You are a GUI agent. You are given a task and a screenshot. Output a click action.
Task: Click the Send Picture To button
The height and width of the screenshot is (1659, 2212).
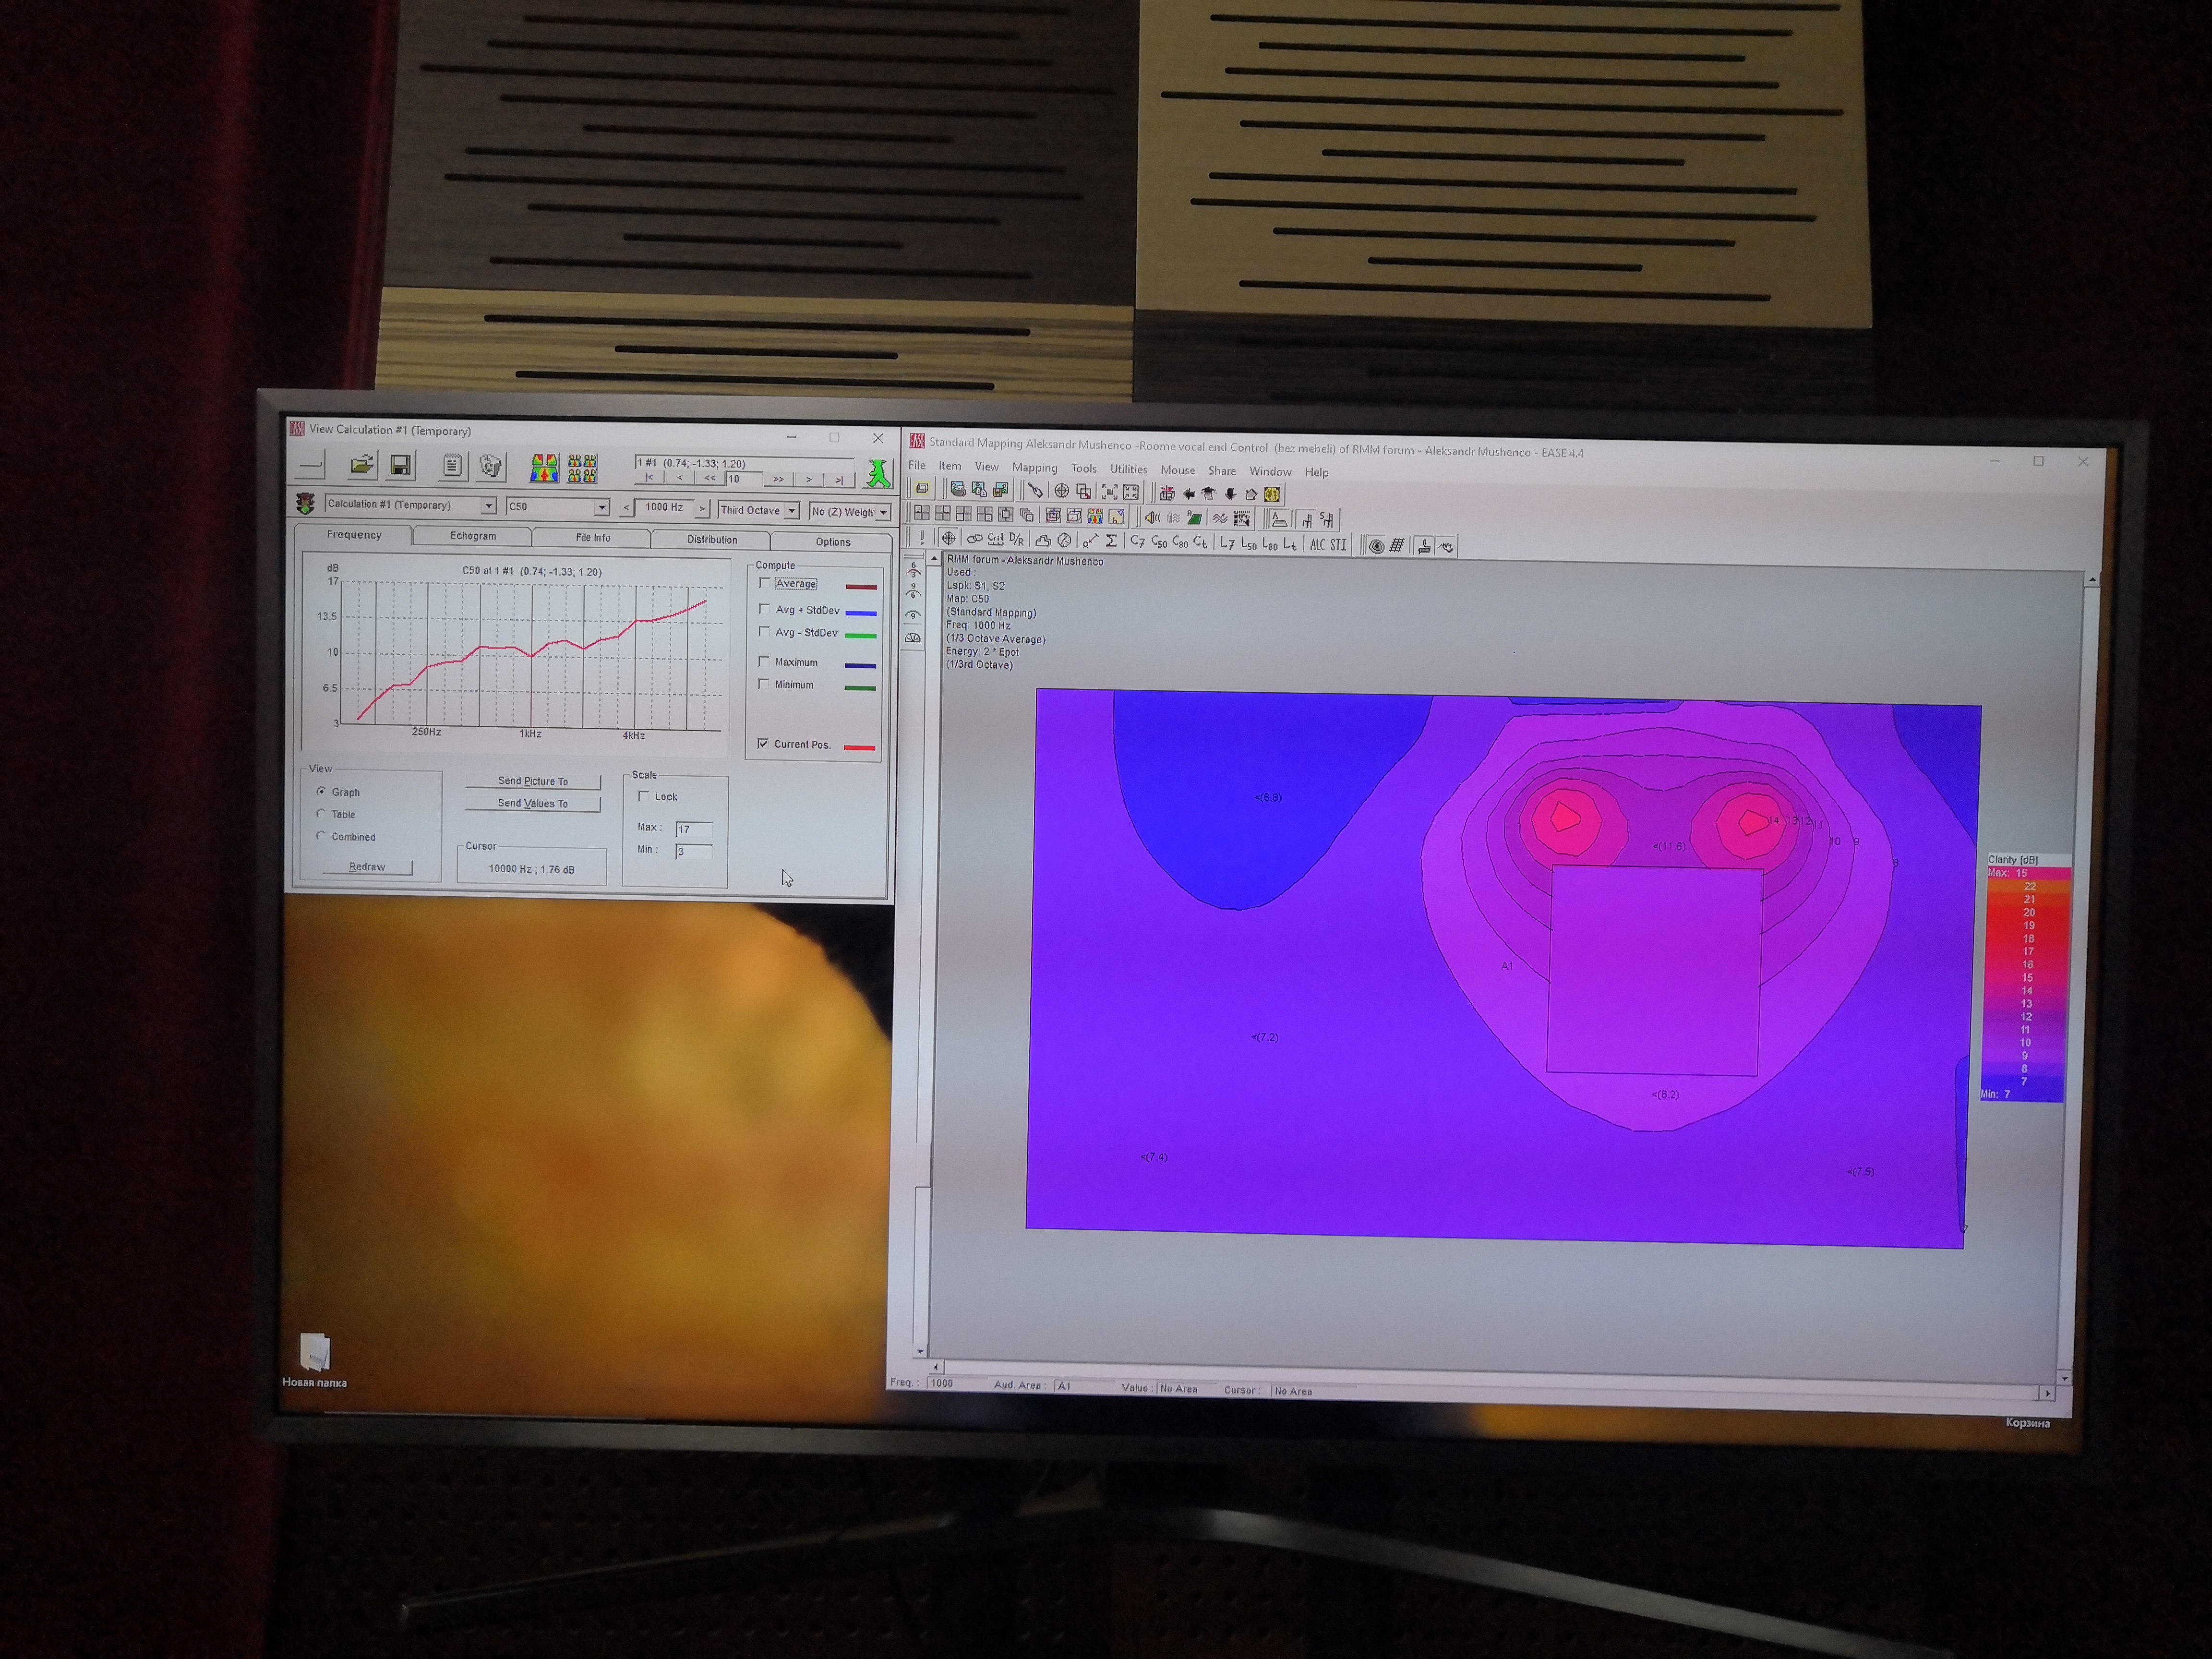click(533, 781)
